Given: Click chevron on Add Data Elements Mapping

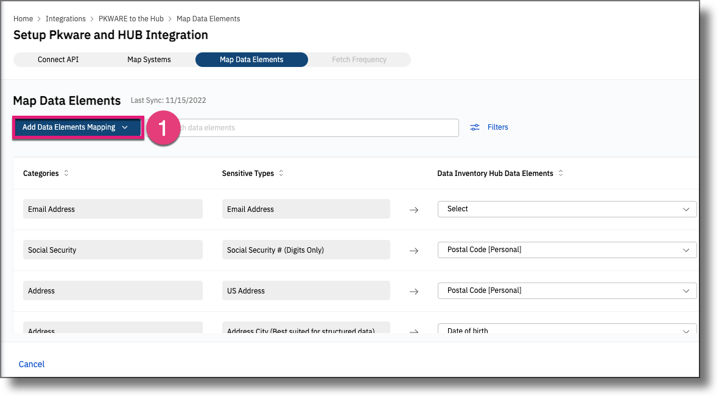Looking at the screenshot, I should [x=125, y=127].
